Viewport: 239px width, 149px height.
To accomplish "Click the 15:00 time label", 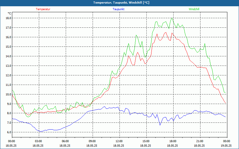I will (x=146, y=141).
